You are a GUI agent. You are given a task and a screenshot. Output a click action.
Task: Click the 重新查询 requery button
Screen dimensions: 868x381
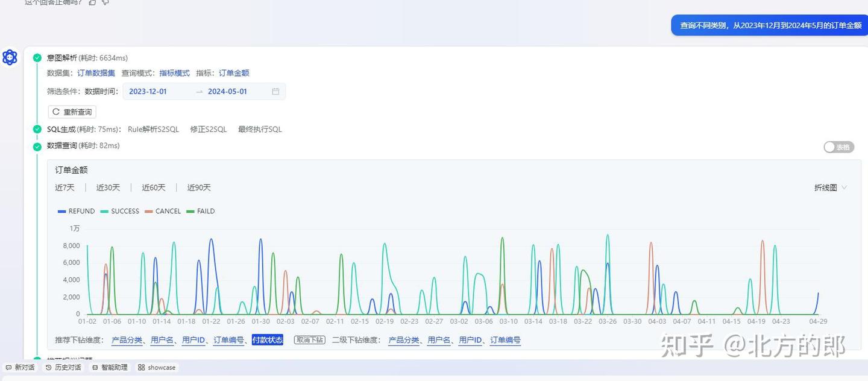click(x=72, y=112)
